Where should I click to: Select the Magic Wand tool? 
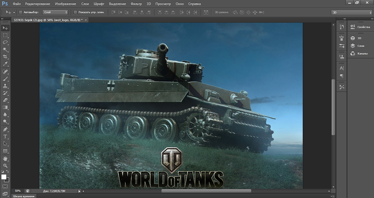pos(5,50)
